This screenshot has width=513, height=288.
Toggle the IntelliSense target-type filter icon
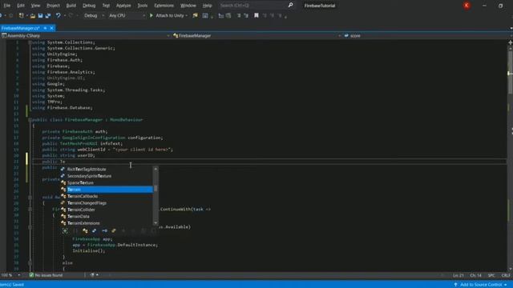[65, 231]
